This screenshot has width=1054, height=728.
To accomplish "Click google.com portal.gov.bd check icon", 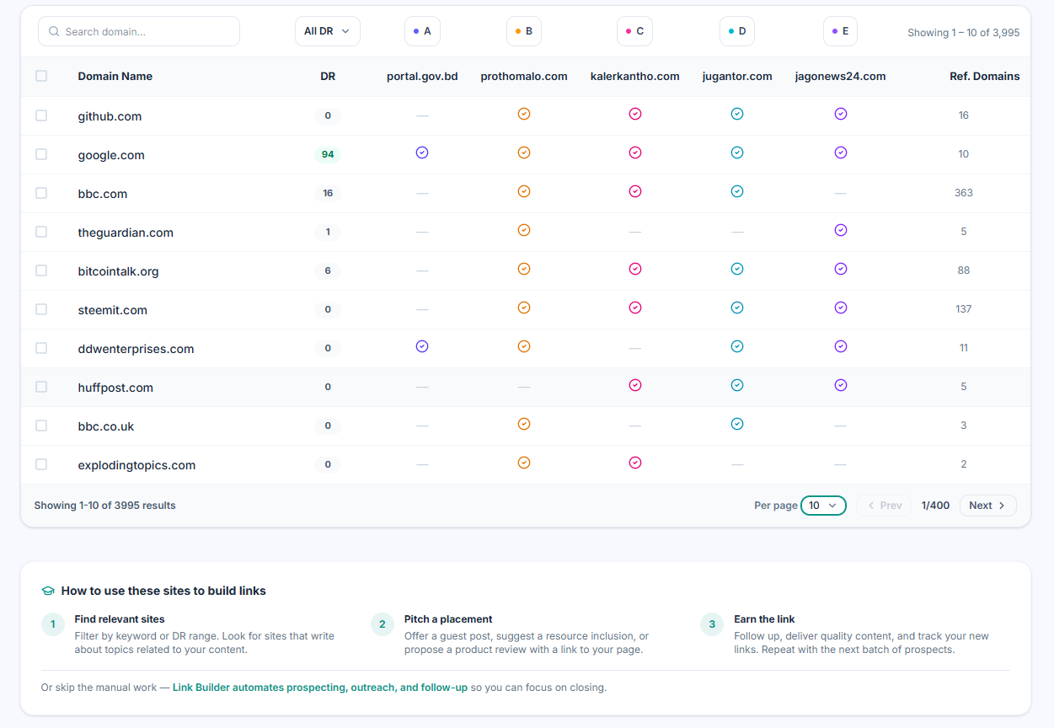I will 422,153.
